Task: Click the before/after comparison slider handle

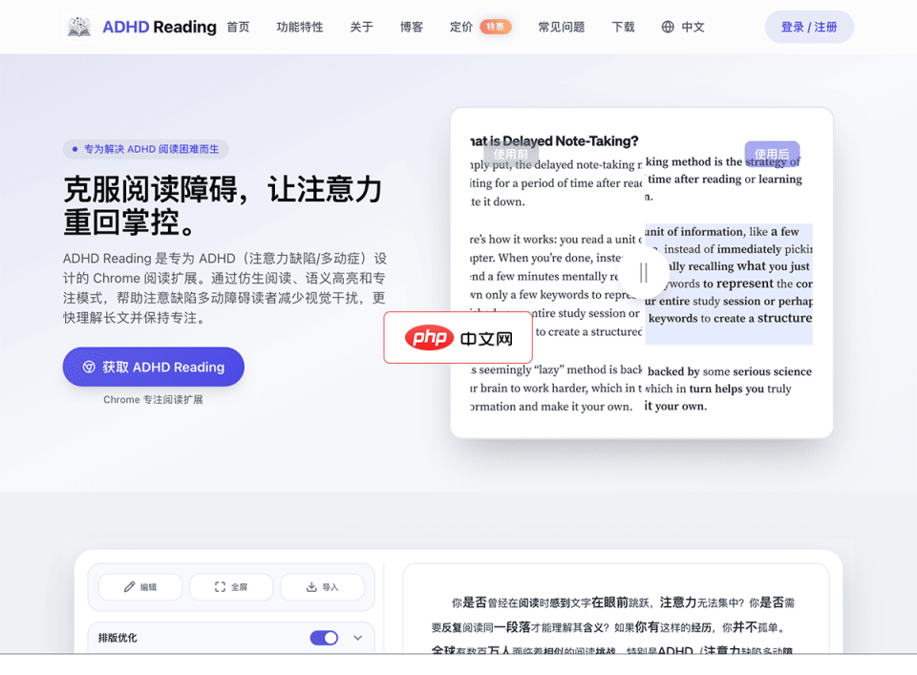Action: [643, 273]
